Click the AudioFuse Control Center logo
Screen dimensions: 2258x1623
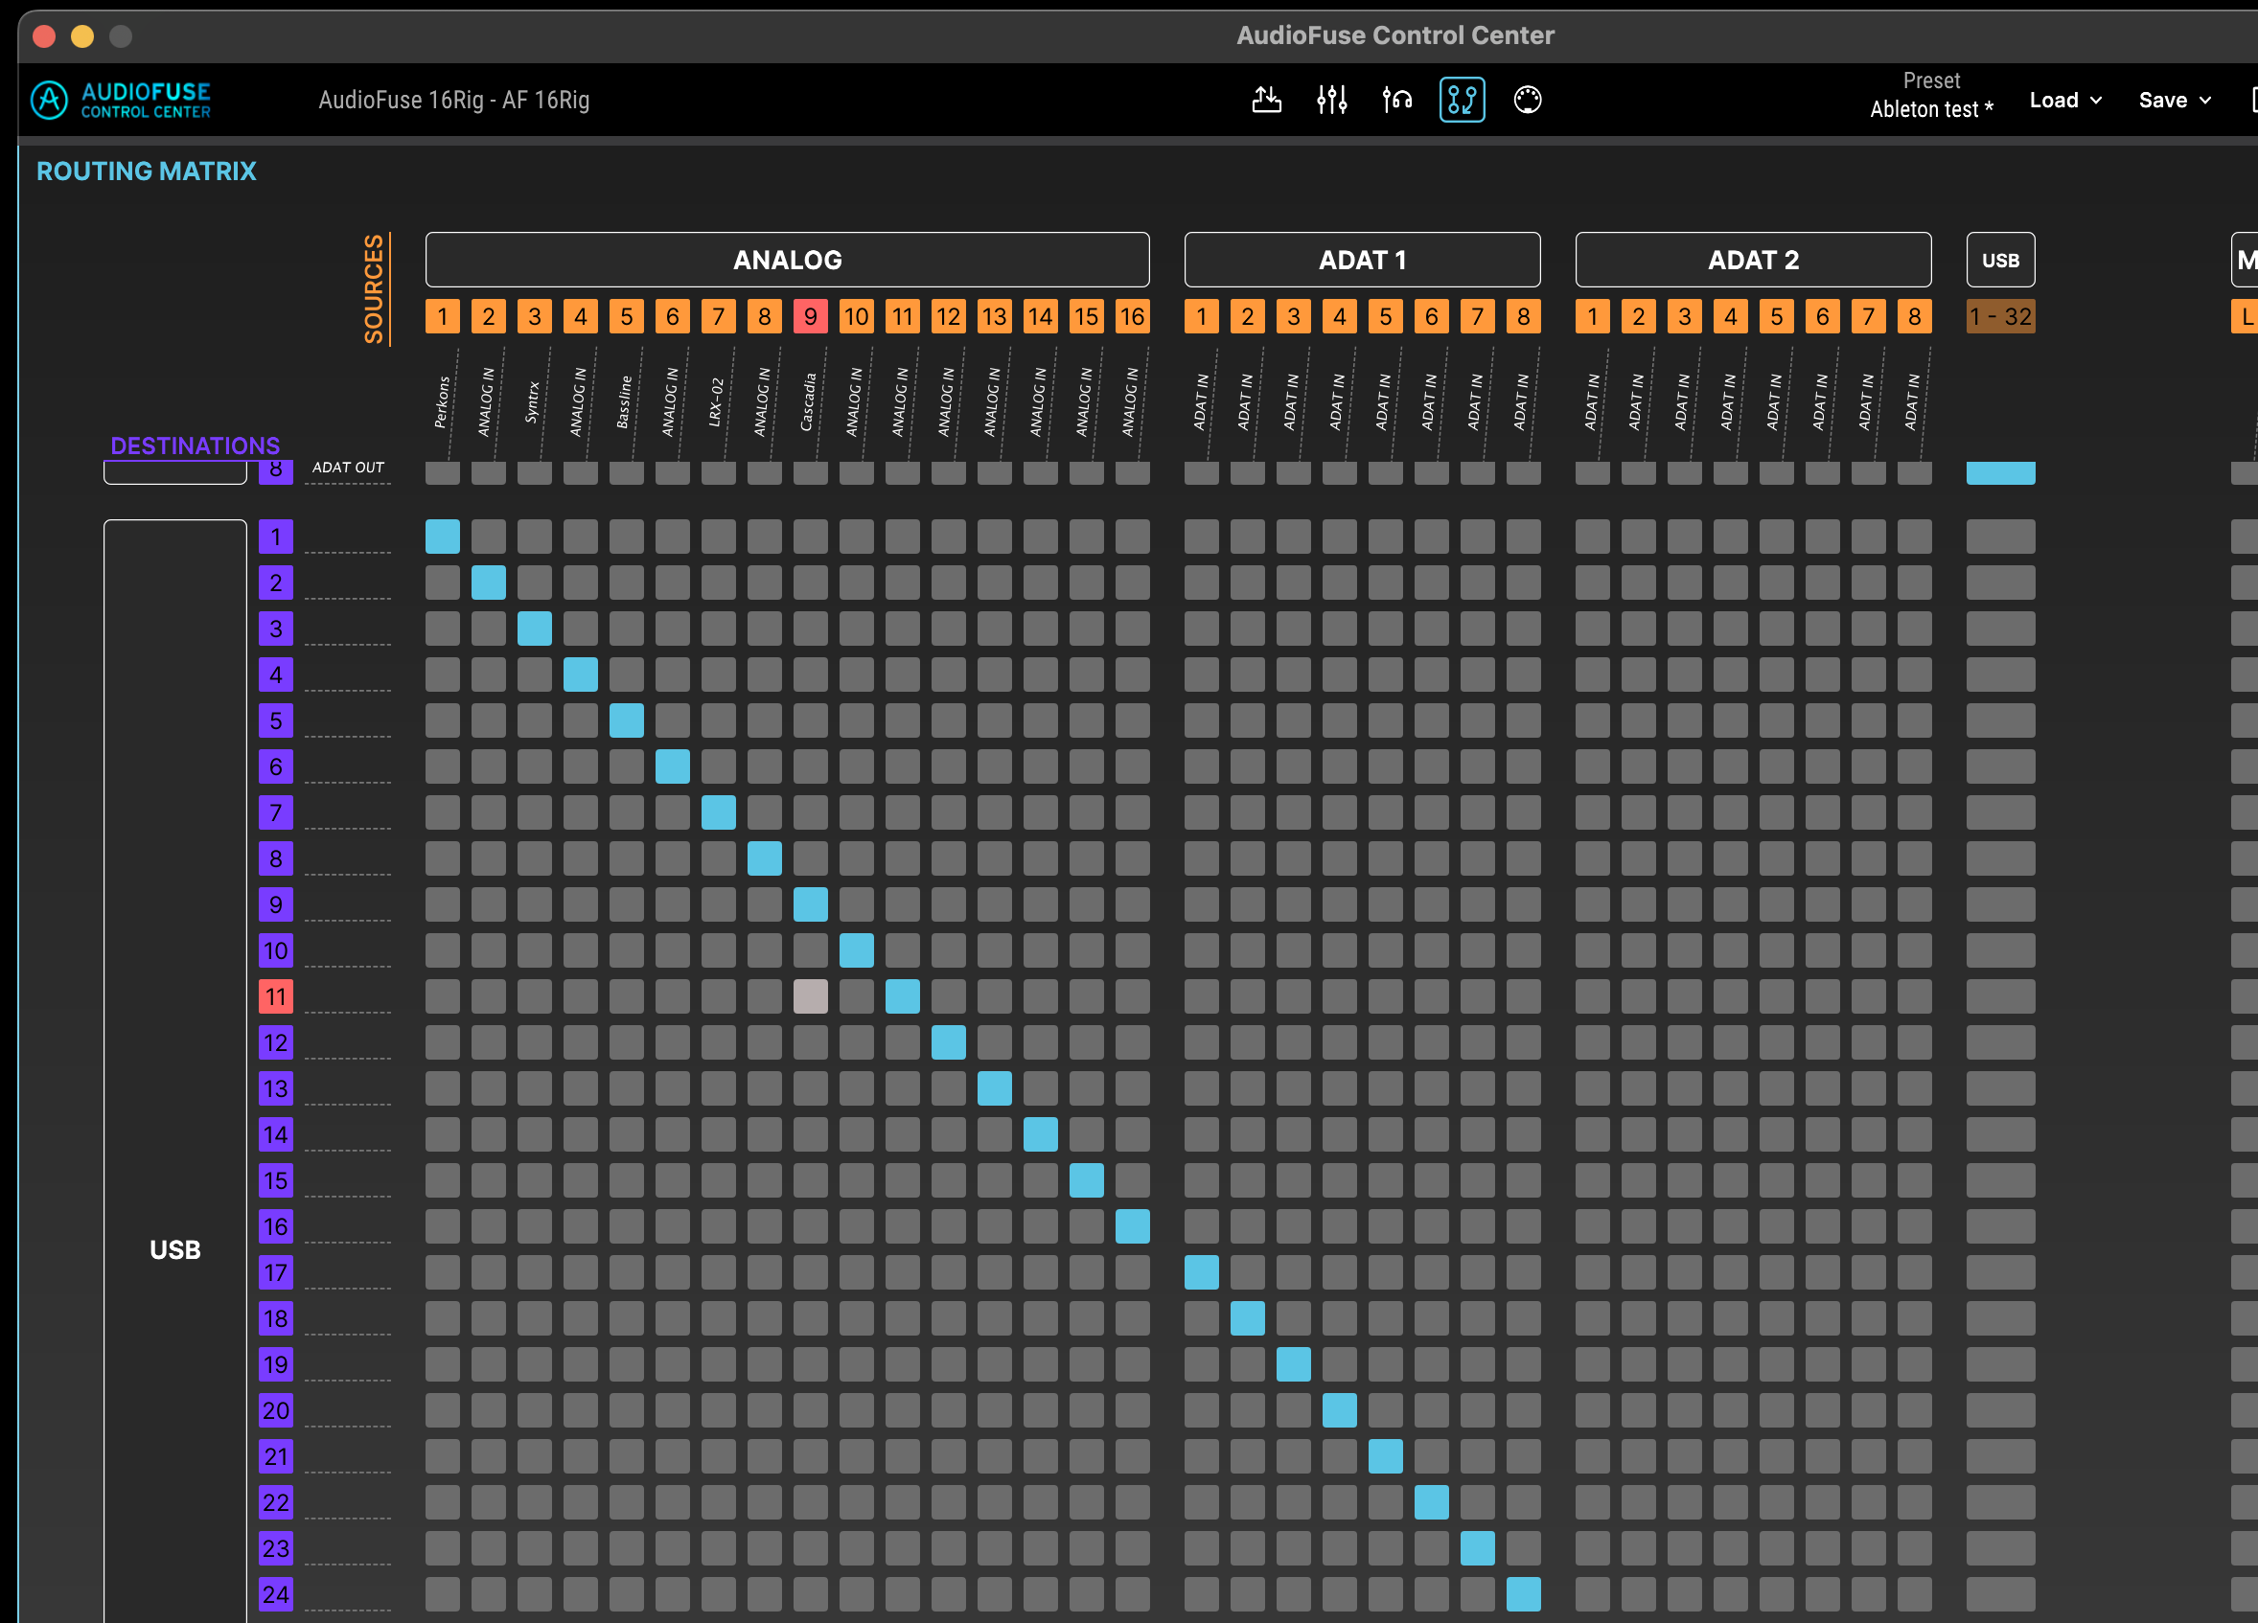coord(122,100)
